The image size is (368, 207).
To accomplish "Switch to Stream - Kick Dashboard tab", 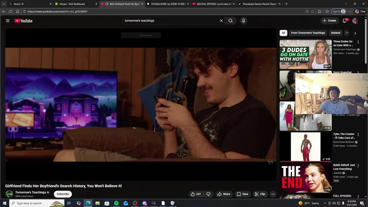I will click(x=76, y=4).
